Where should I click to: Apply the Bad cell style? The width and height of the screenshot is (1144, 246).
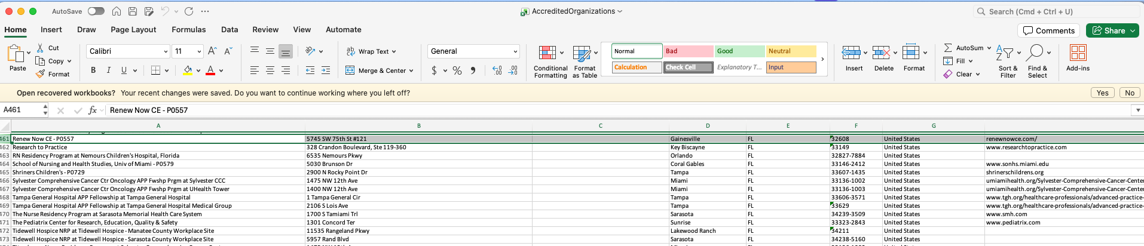(688, 51)
